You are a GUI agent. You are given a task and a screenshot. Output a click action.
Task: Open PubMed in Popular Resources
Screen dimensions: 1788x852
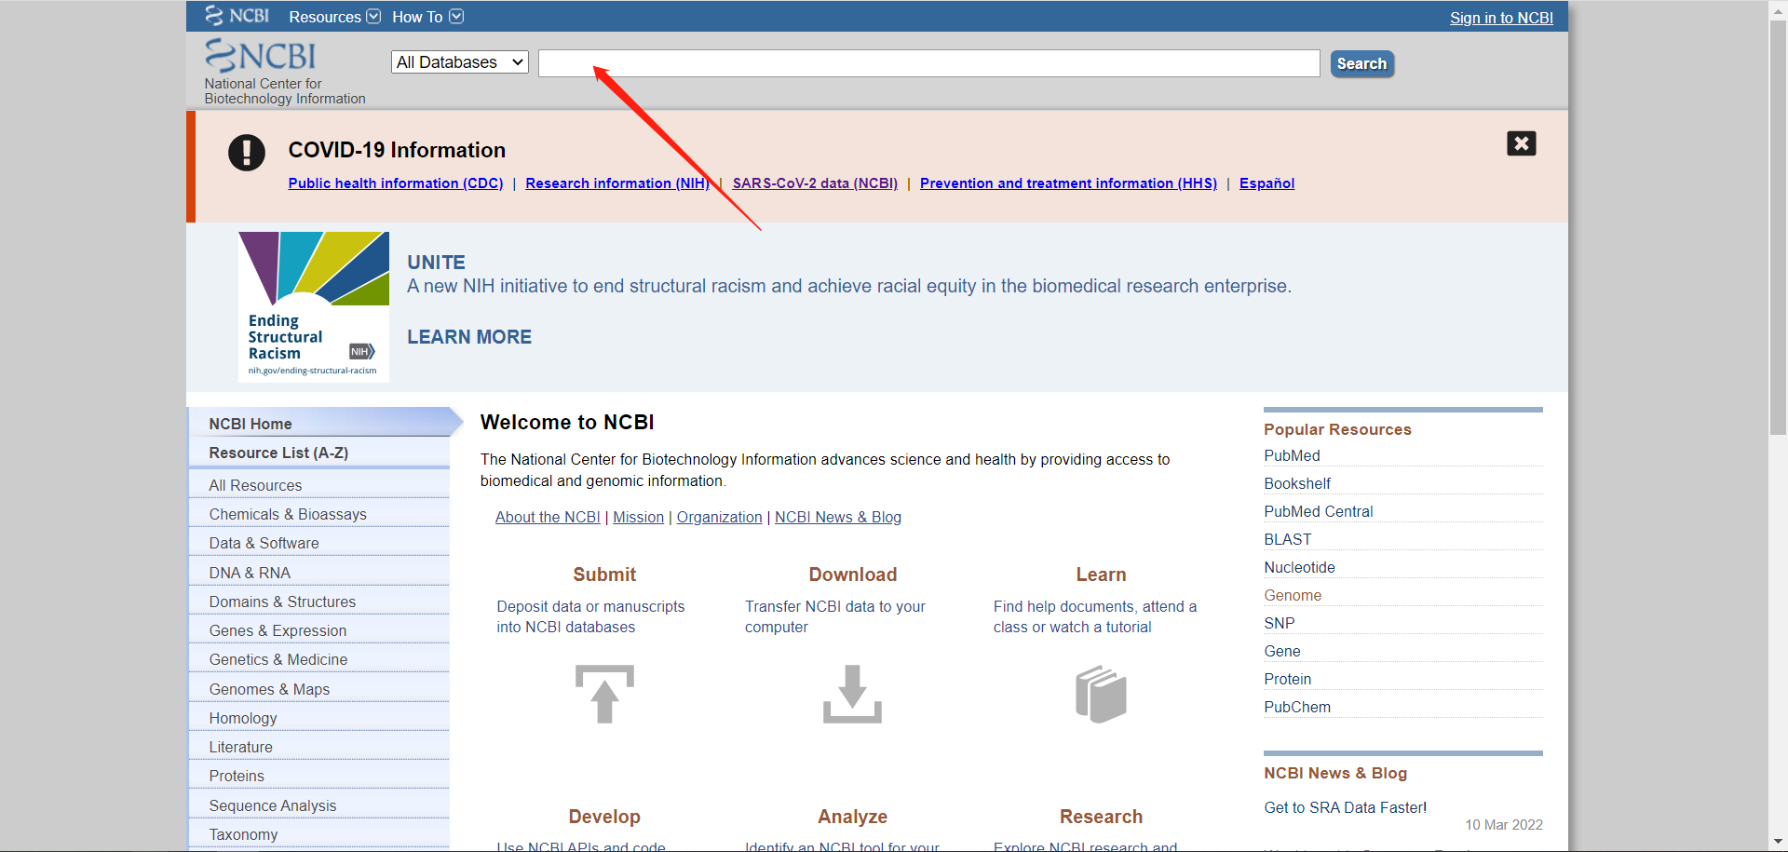1292,455
